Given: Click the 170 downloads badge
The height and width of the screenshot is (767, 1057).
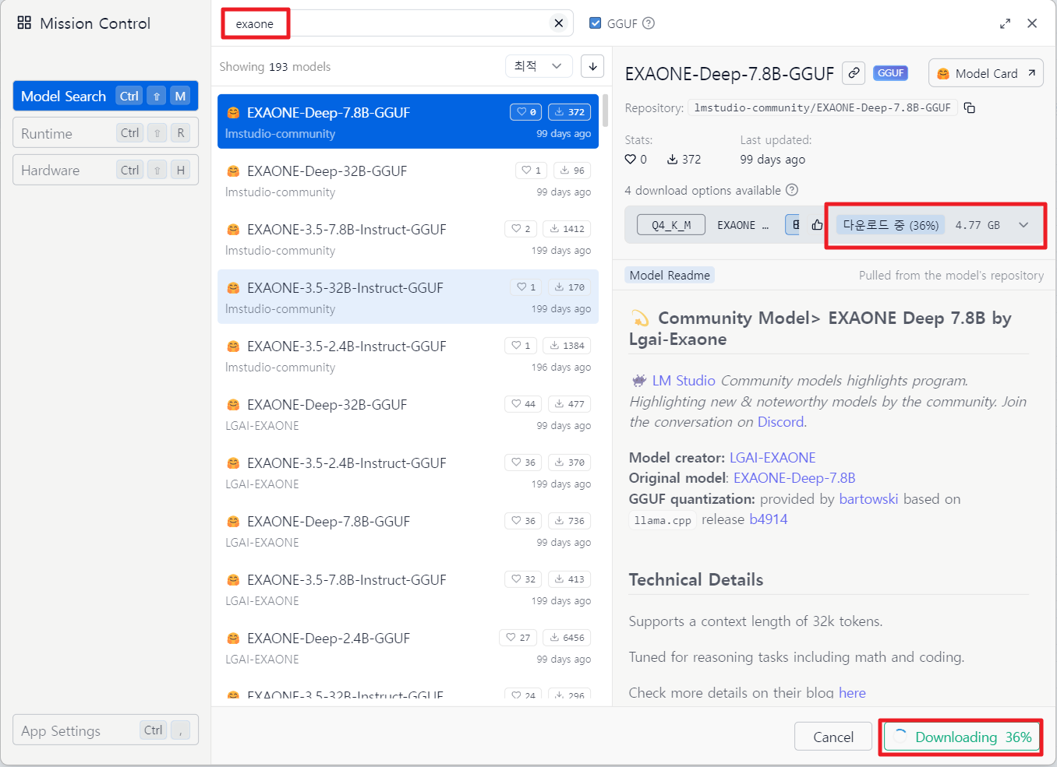Looking at the screenshot, I should [x=569, y=287].
